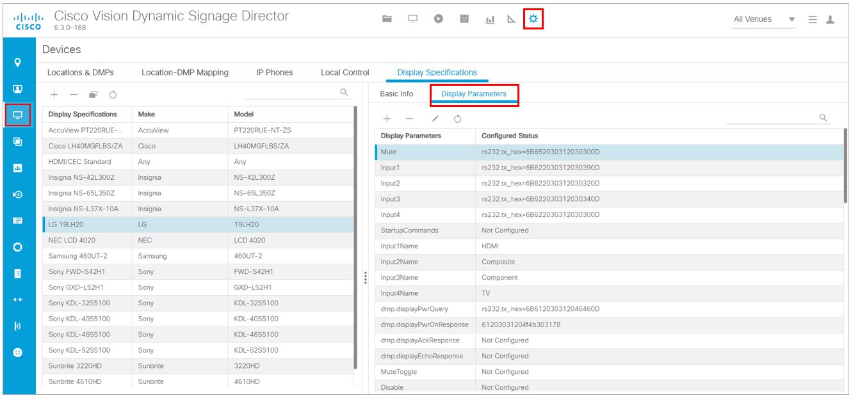
Task: Add a new display specification with plus icon
Action: 54,95
